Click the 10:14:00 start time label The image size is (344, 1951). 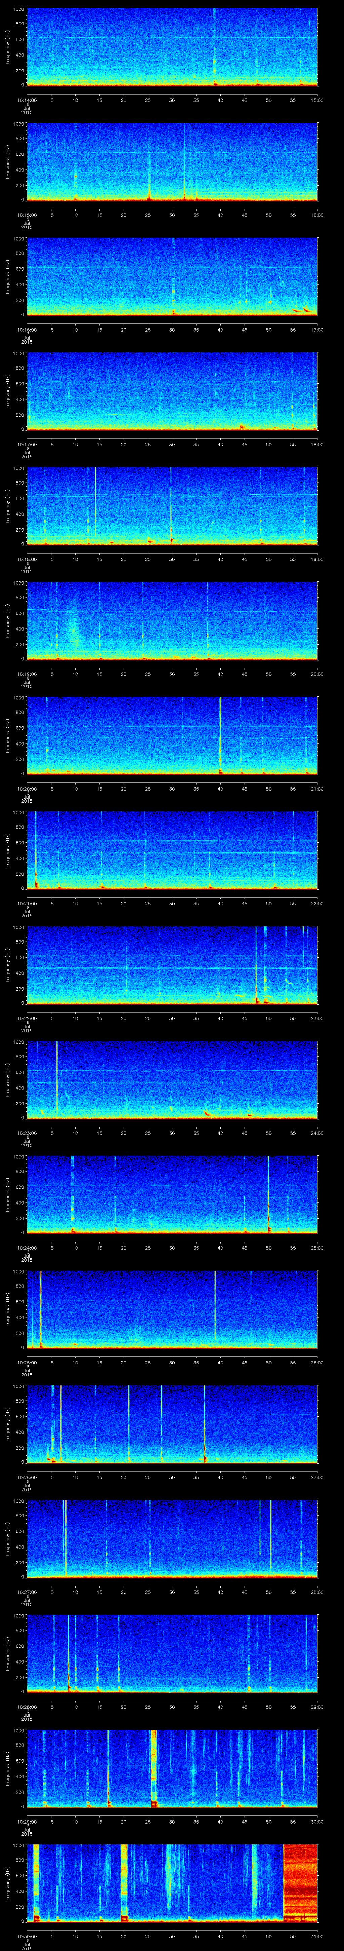(x=27, y=100)
